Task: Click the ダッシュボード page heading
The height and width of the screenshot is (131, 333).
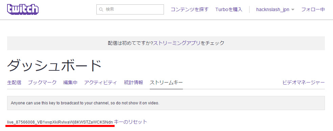Action: (x=54, y=66)
